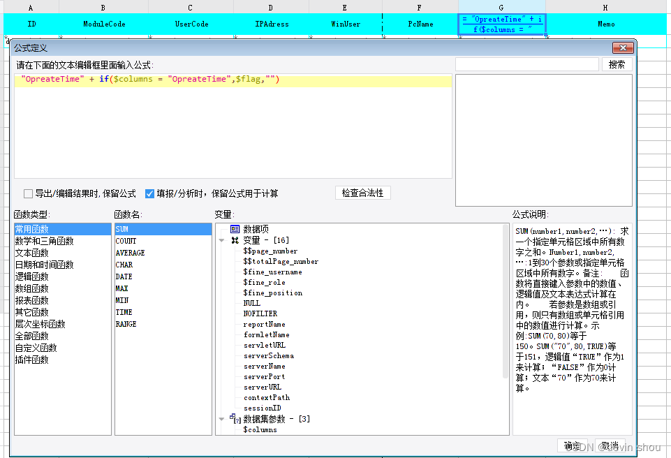This screenshot has width=671, height=458.
Task: Click the 搜索 search button
Action: [618, 63]
